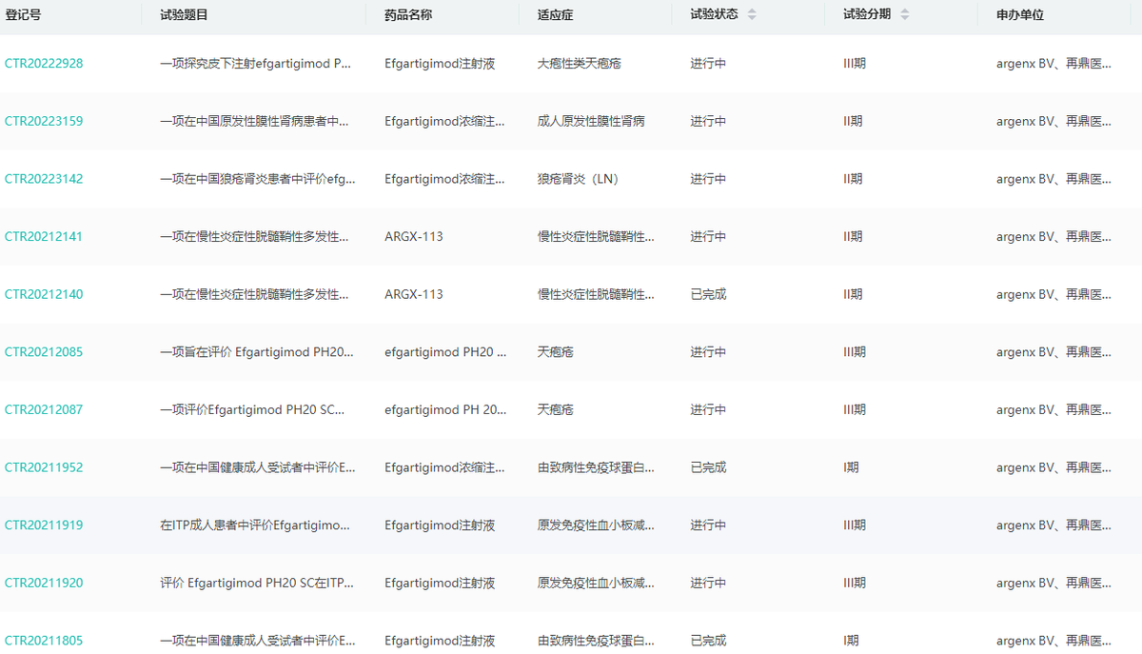
Task: Click the drug name in the CTR20223159 row
Action: pyautogui.click(x=444, y=121)
